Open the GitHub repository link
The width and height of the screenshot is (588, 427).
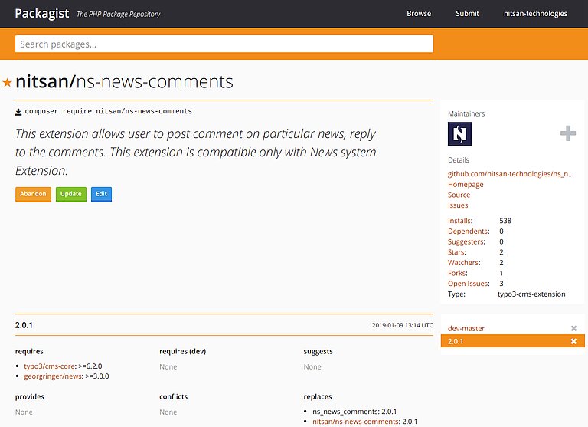point(510,174)
